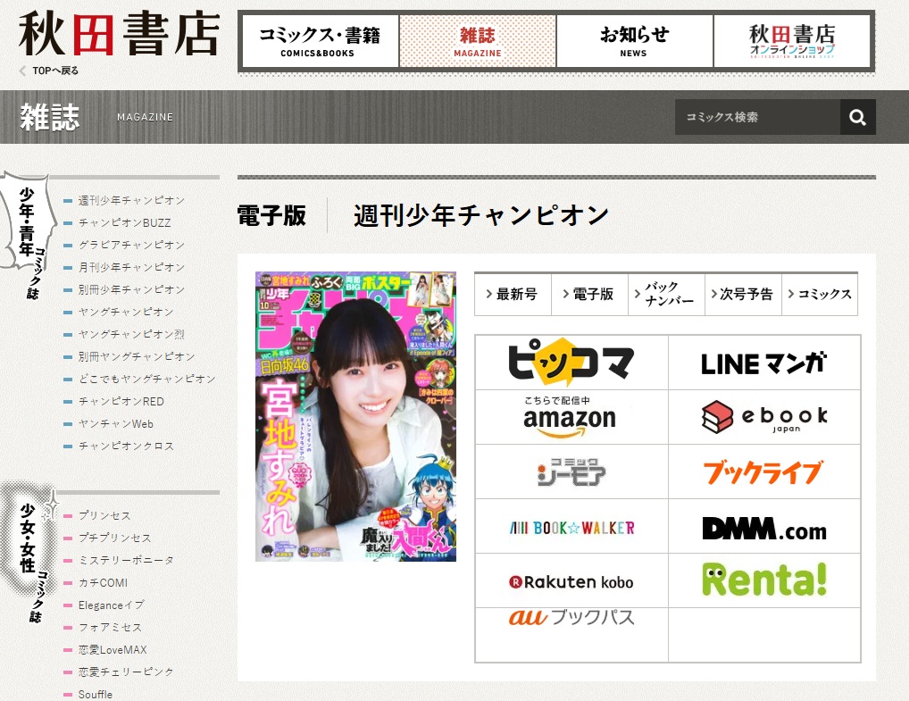Click the Weekly Shonen Champion cover image
Viewport: 909px width, 701px height.
[x=355, y=416]
